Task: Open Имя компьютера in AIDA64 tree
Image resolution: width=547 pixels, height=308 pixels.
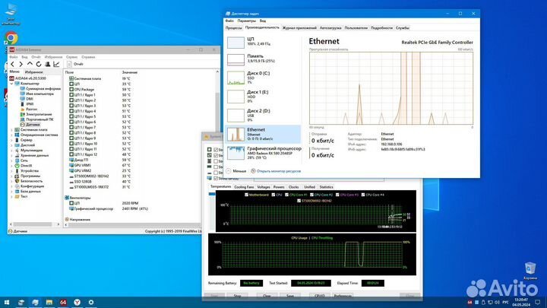Action: [37, 94]
